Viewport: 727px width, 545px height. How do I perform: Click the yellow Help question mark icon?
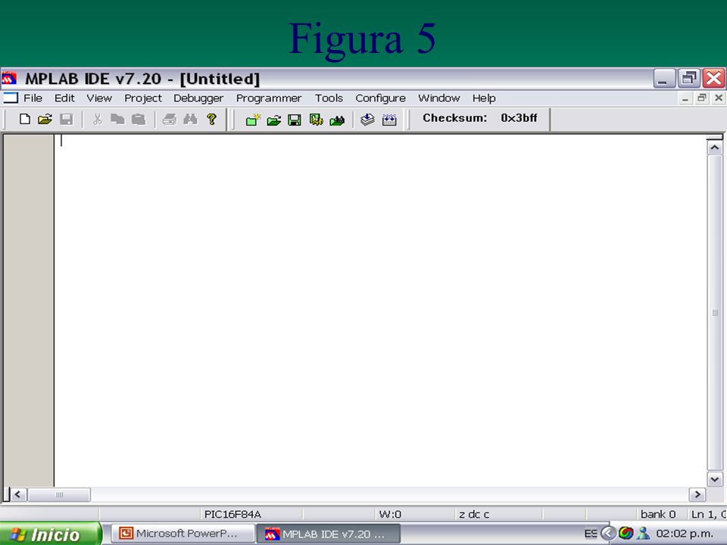coord(211,120)
